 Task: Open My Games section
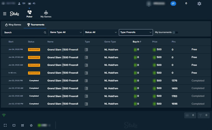click(46, 14)
